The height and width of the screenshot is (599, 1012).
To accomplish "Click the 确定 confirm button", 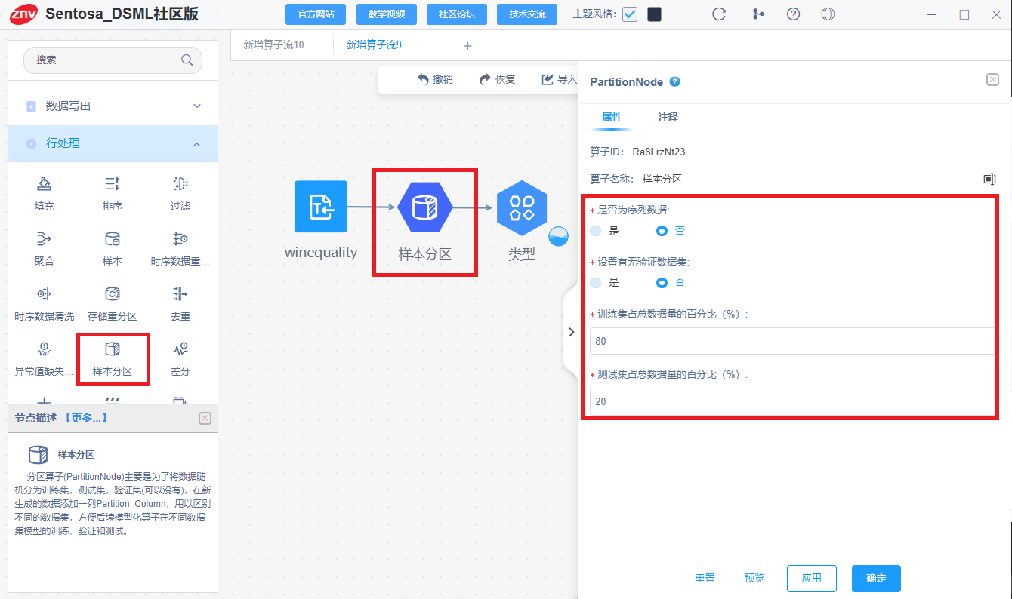I will tap(876, 579).
